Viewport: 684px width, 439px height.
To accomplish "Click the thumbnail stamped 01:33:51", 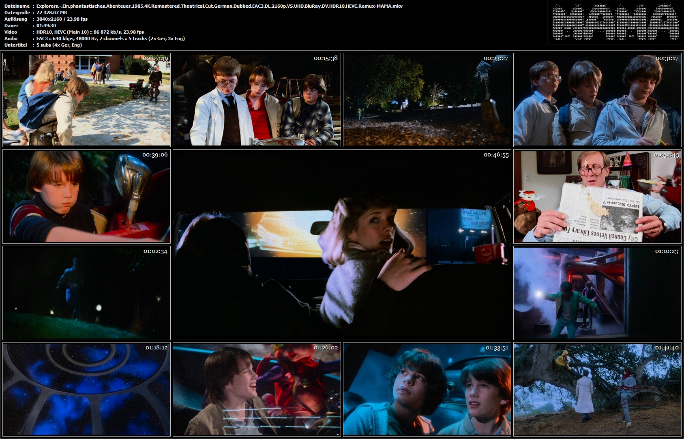I will [427, 389].
